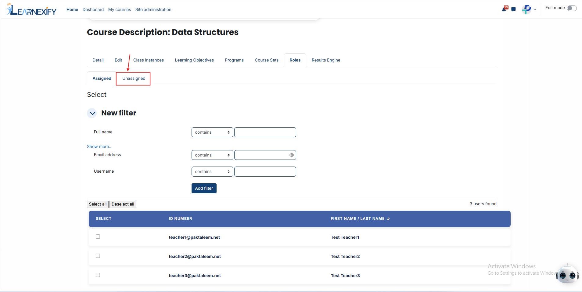Open the Programs tab

pyautogui.click(x=234, y=60)
